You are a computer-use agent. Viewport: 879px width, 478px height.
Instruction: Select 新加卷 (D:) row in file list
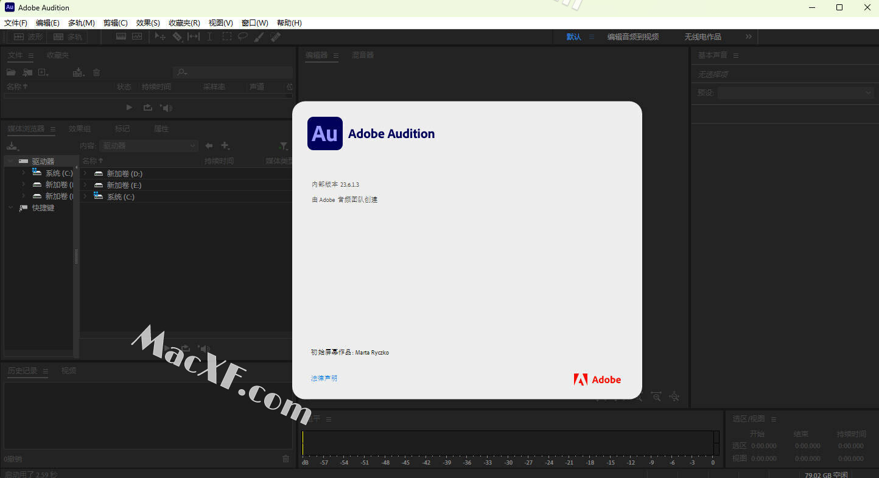point(186,173)
